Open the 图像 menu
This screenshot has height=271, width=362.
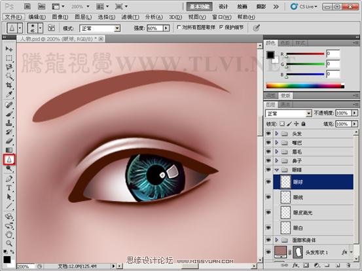pyautogui.click(x=60, y=17)
